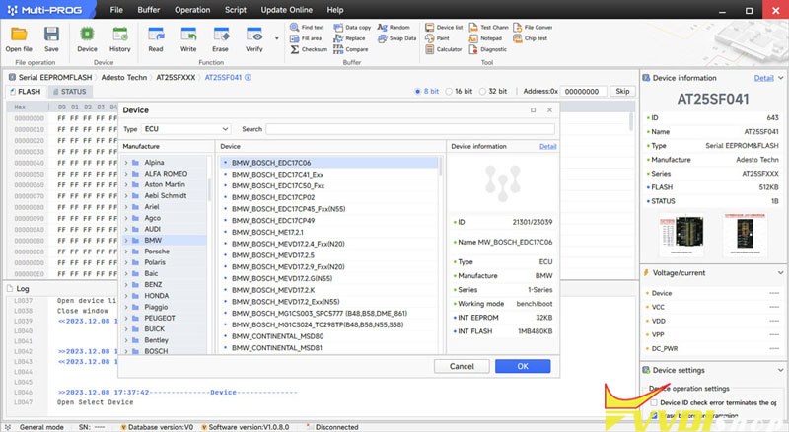Click the Search field in Device dialog
This screenshot has width=789, height=432.
[410, 129]
